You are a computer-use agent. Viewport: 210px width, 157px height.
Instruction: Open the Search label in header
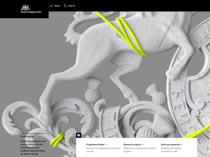(71, 6)
